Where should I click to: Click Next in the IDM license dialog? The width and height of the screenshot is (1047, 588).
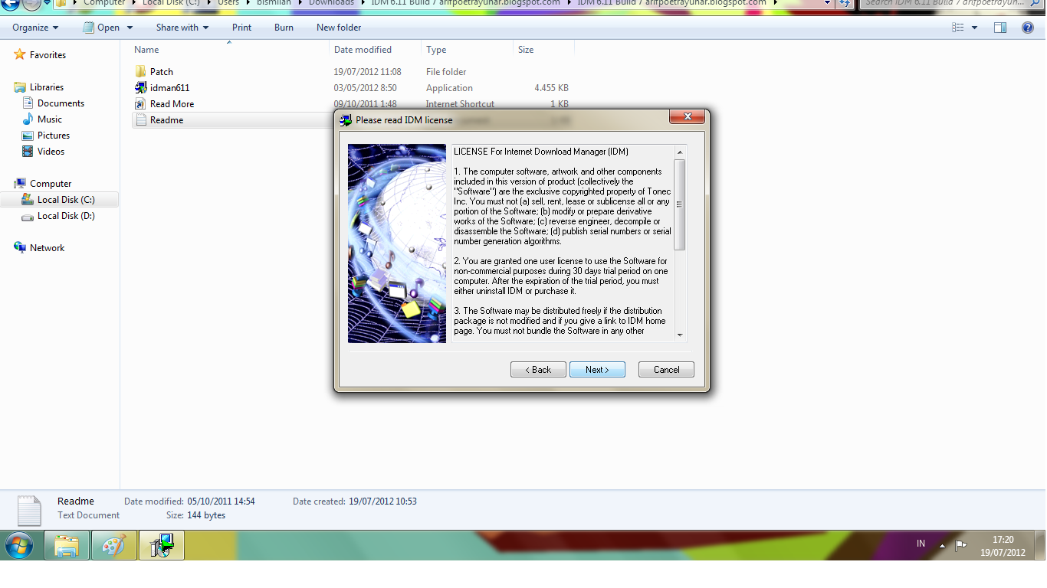[x=597, y=370]
